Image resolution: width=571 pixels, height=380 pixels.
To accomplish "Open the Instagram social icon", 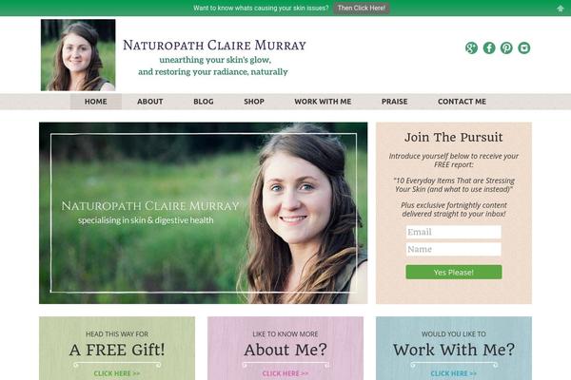I will pyautogui.click(x=524, y=48).
